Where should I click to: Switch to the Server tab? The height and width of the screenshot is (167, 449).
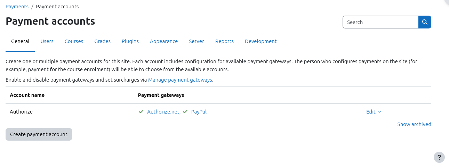197,41
